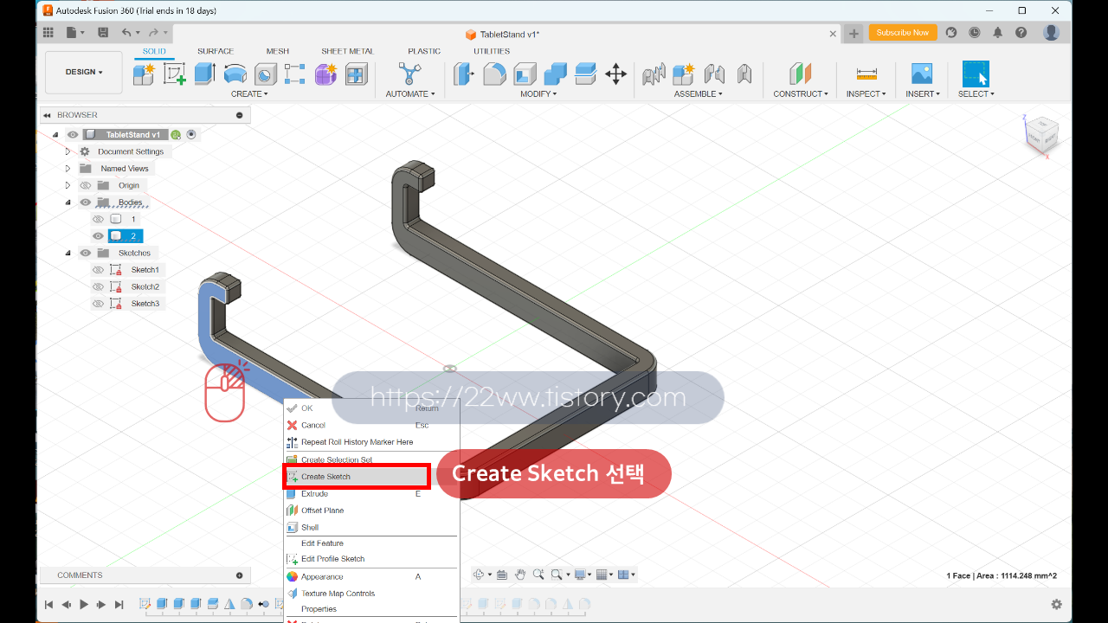Viewport: 1108px width, 623px height.
Task: Expand the Document Settings node
Action: pos(68,151)
